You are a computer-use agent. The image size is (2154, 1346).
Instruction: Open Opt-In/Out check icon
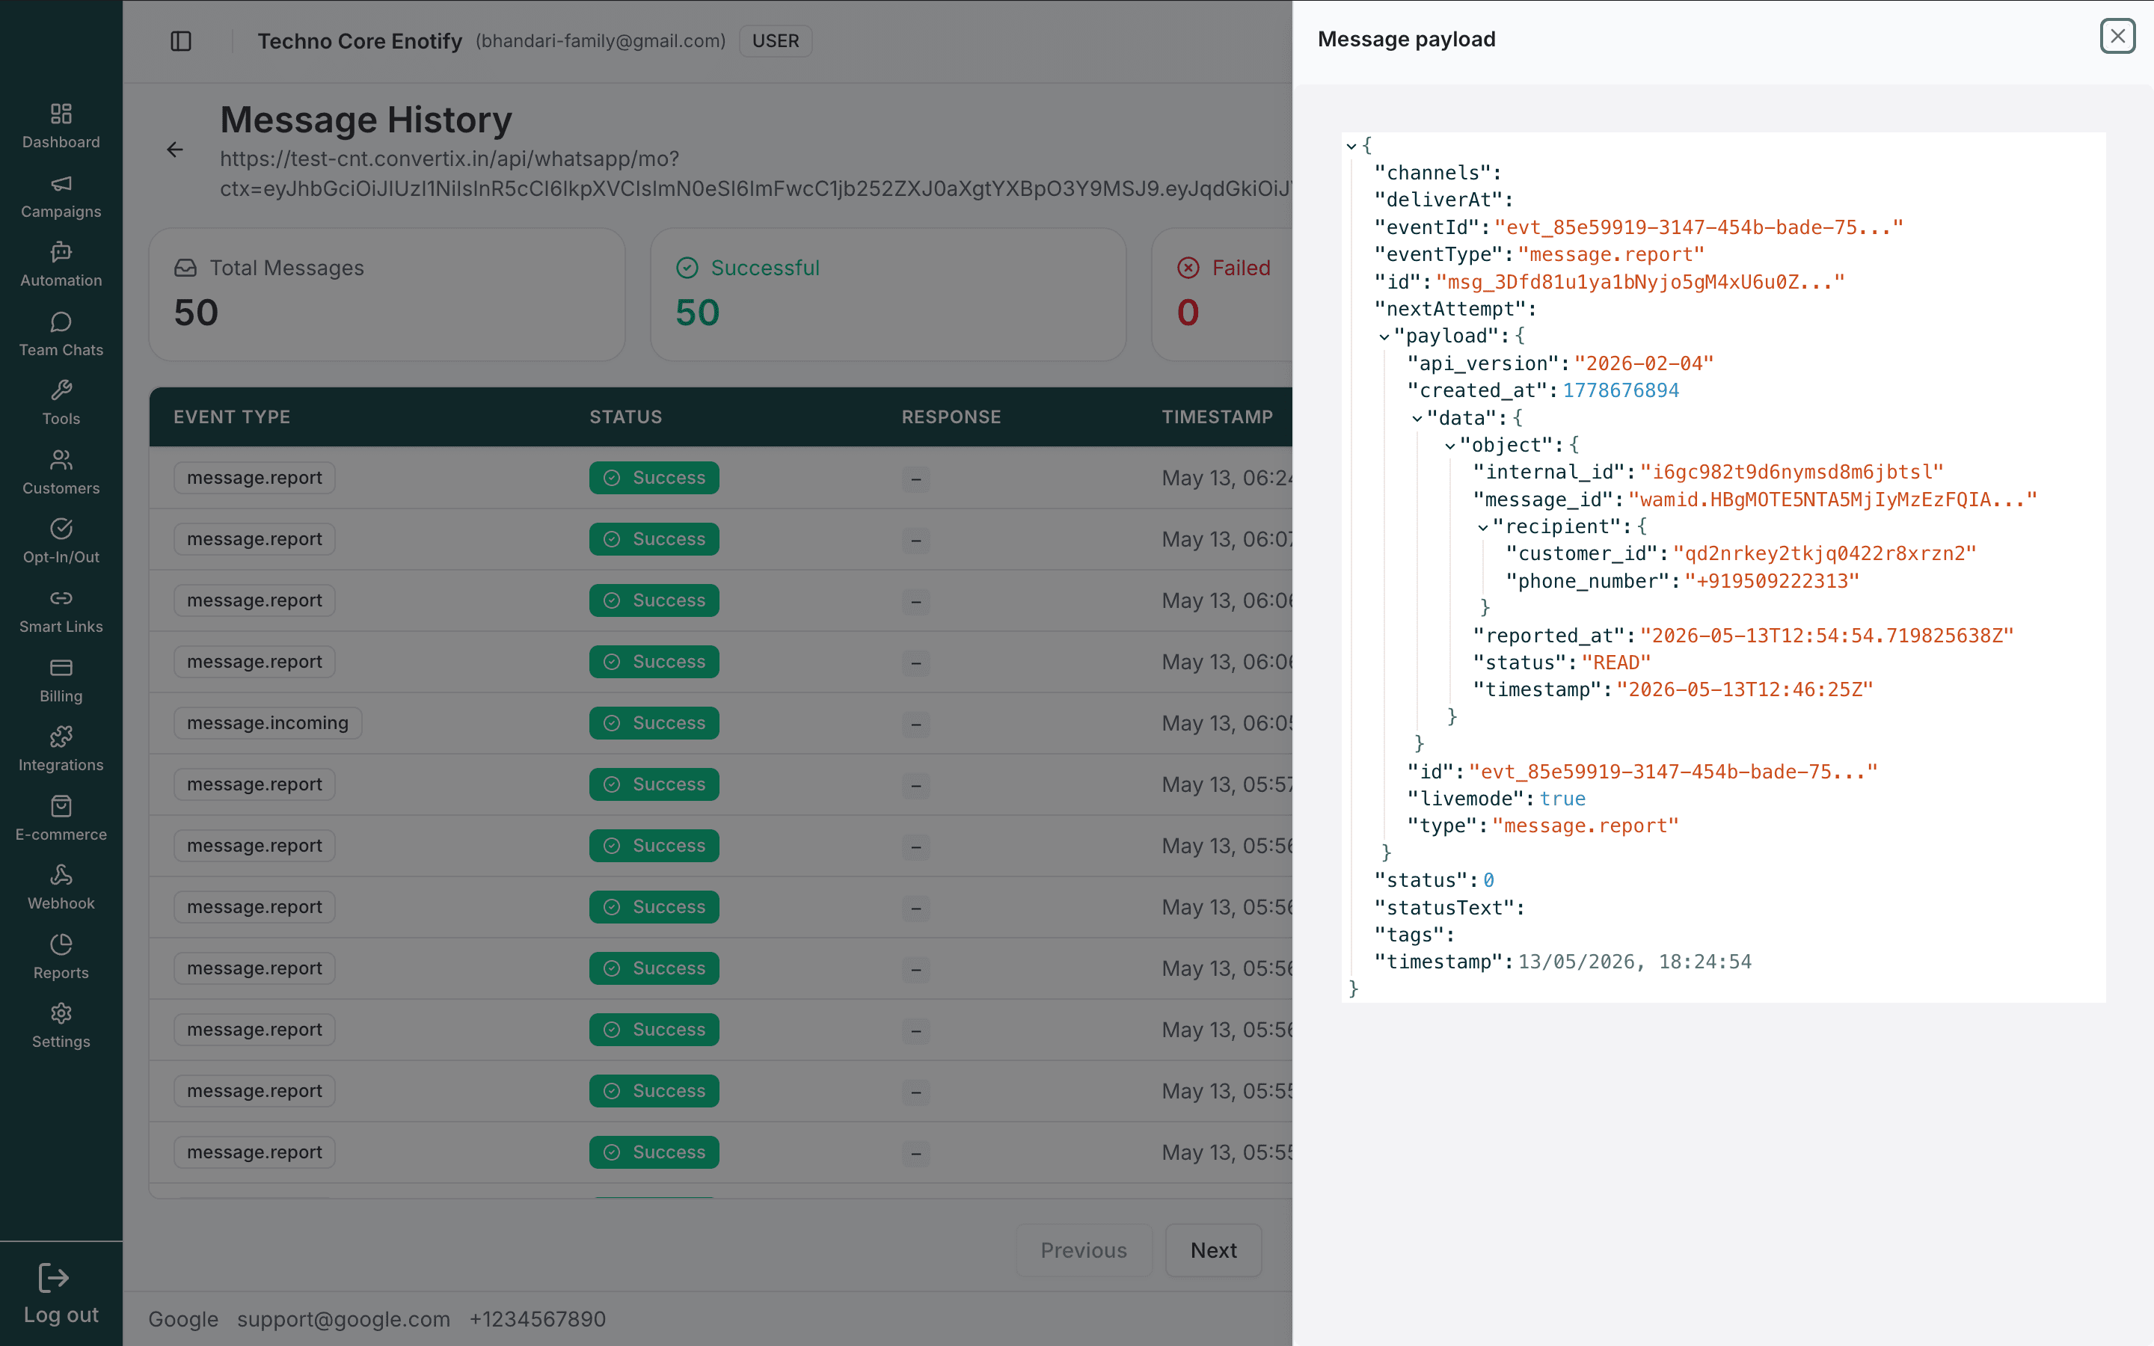click(x=61, y=529)
